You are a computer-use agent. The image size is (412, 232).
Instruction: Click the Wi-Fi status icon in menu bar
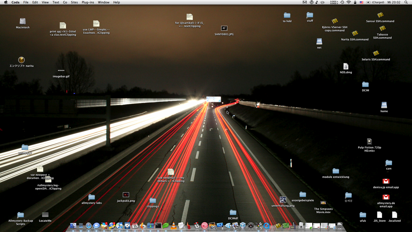[348, 2]
